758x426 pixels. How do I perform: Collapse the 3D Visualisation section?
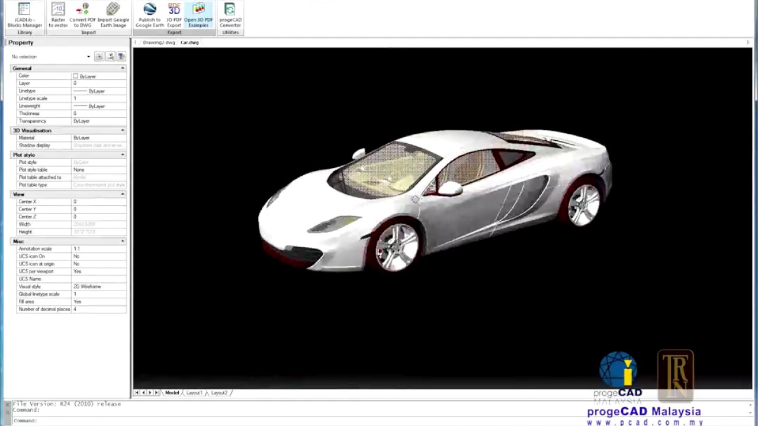pos(123,130)
